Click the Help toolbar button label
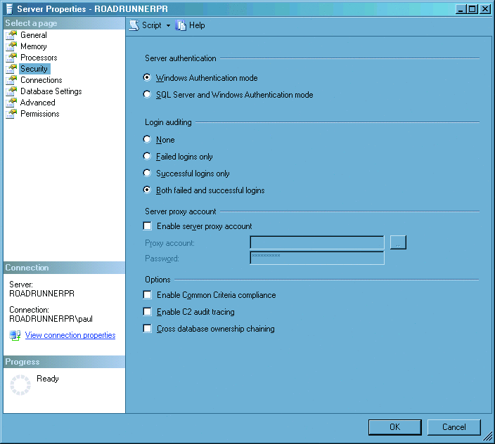Viewport: 495px width, 444px height. pos(197,25)
